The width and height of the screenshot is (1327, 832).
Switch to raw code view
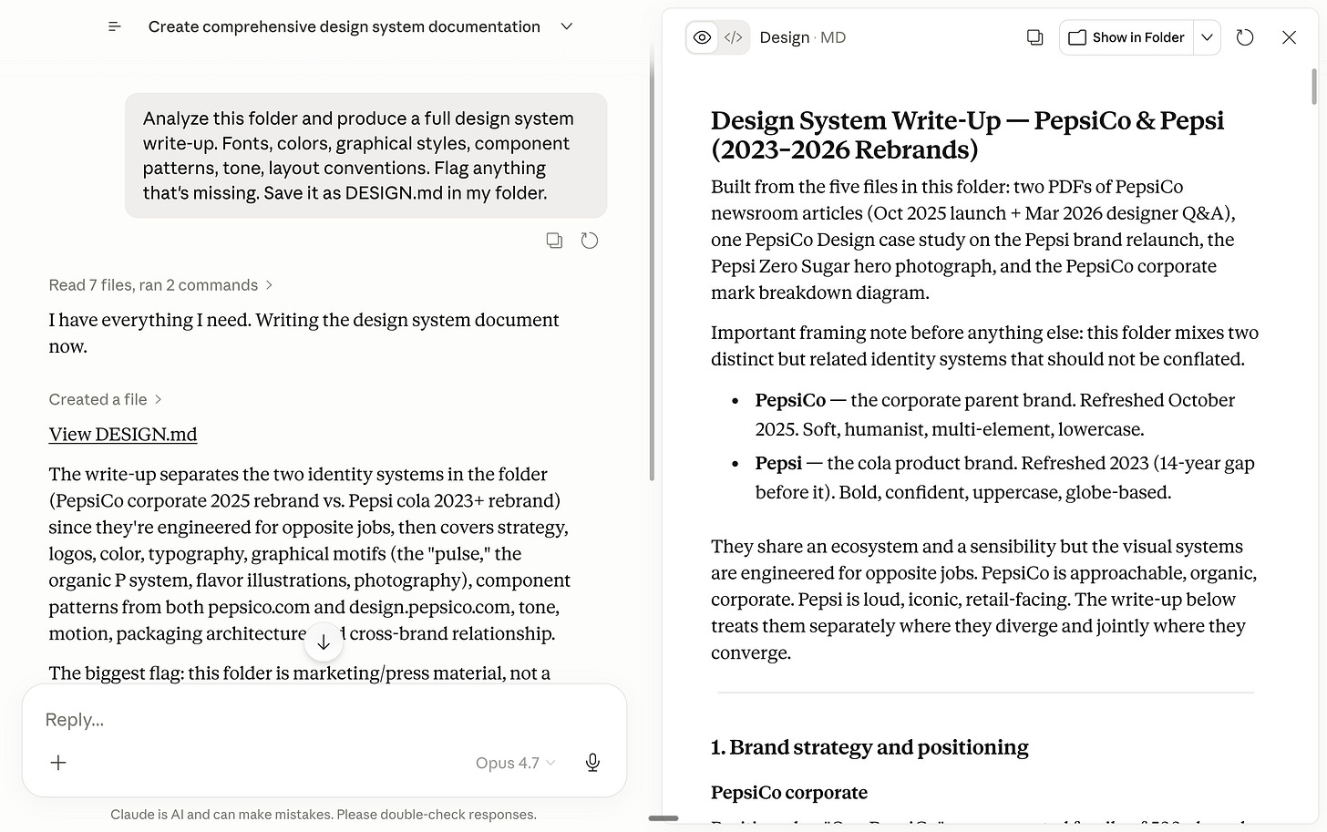click(x=734, y=37)
